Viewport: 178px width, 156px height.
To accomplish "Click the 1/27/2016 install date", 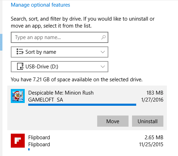I will [x=152, y=100].
